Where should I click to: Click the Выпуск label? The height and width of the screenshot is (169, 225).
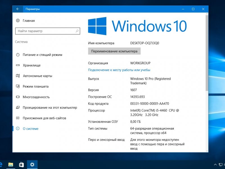(94, 79)
